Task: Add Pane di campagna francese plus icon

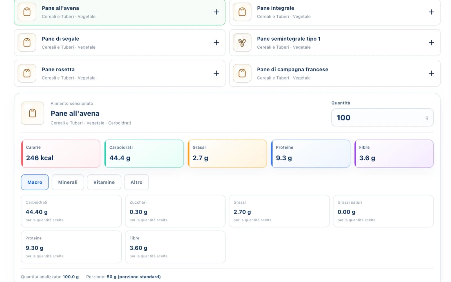Action: click(x=431, y=73)
